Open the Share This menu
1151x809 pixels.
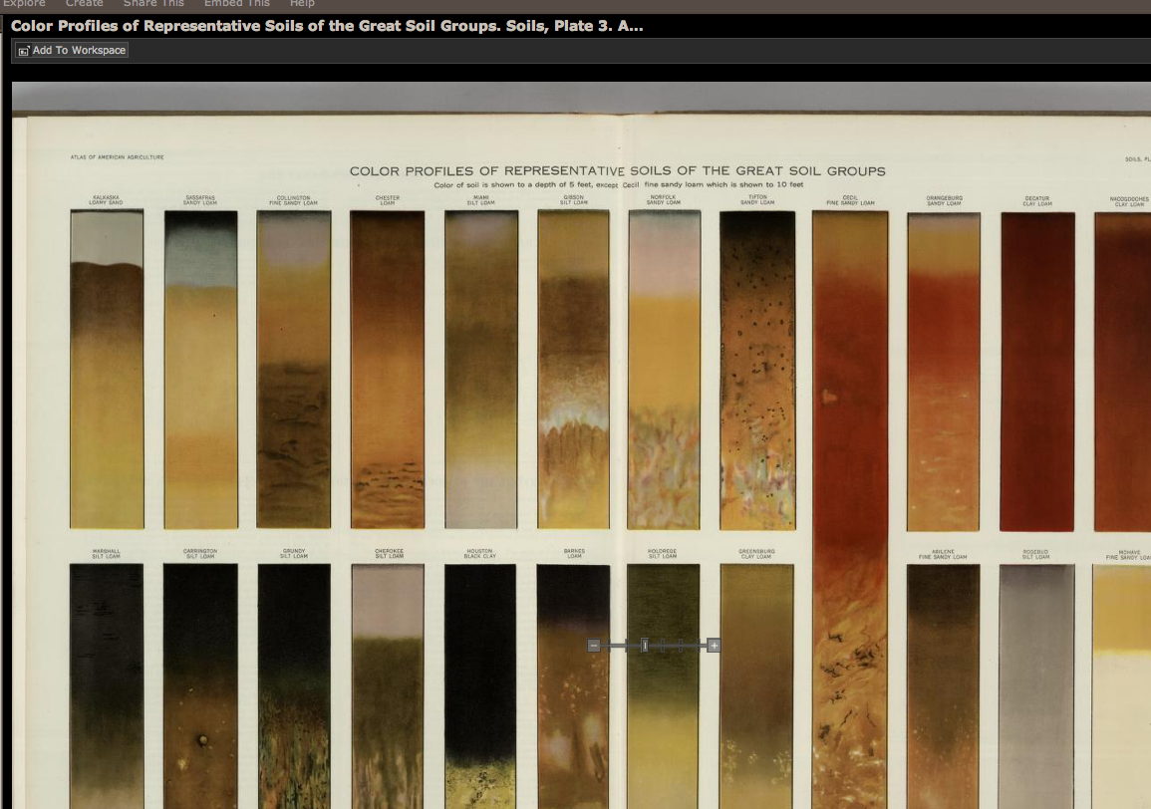153,4
